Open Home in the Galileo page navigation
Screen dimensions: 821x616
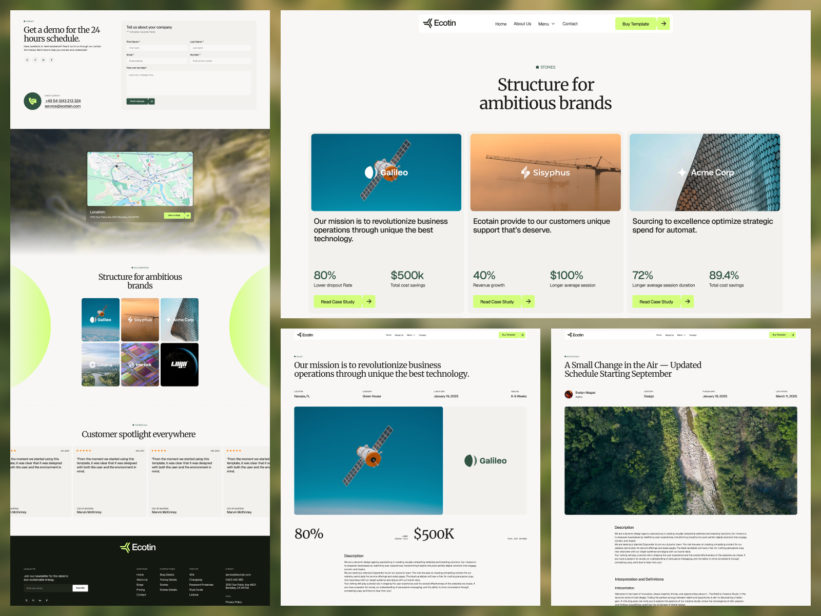click(x=388, y=335)
